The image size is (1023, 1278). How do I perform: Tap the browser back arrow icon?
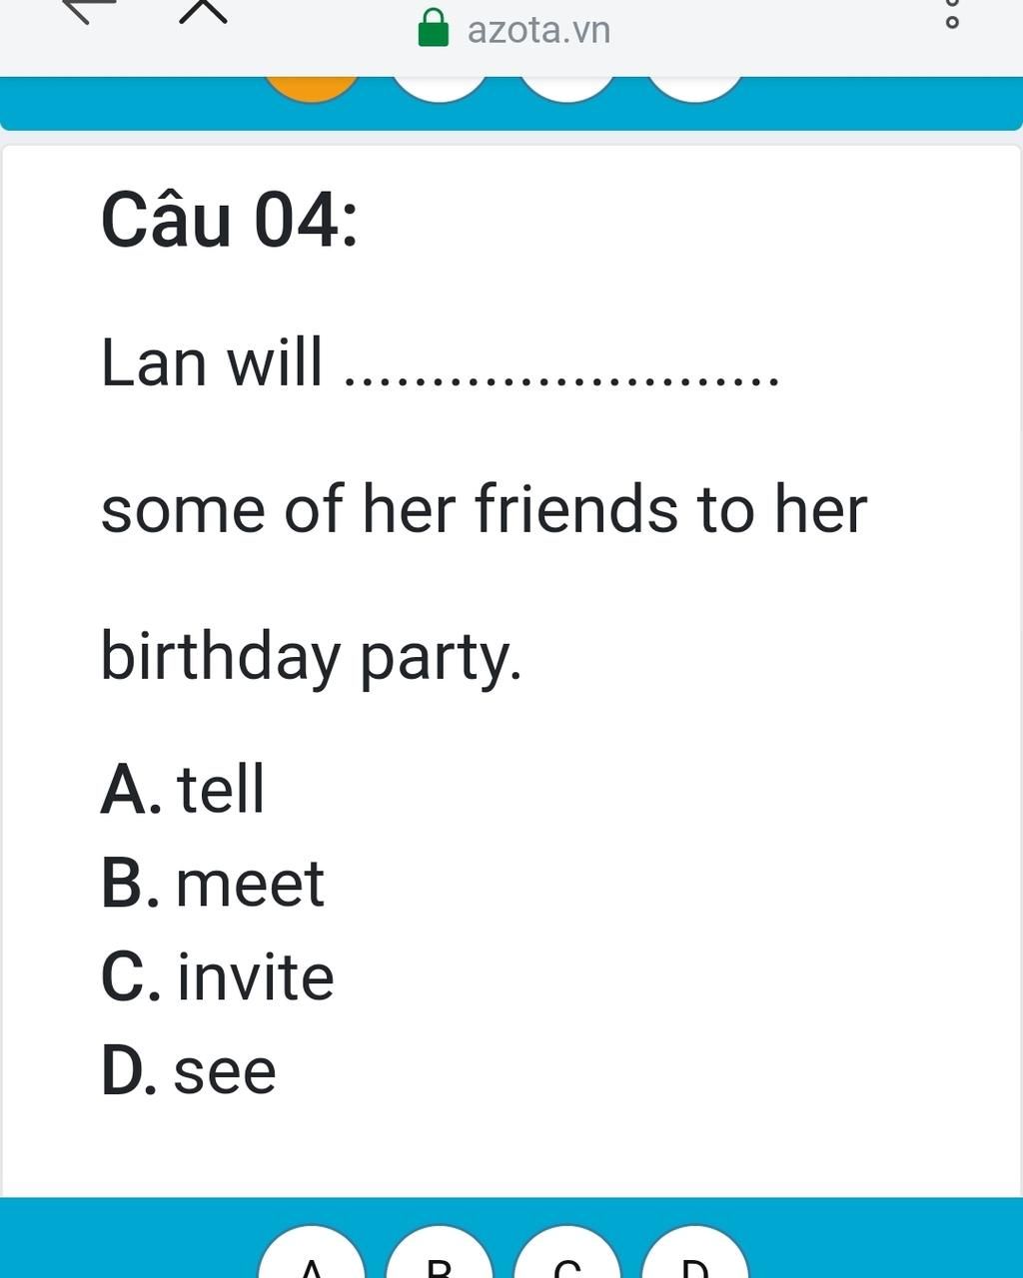[88, 10]
